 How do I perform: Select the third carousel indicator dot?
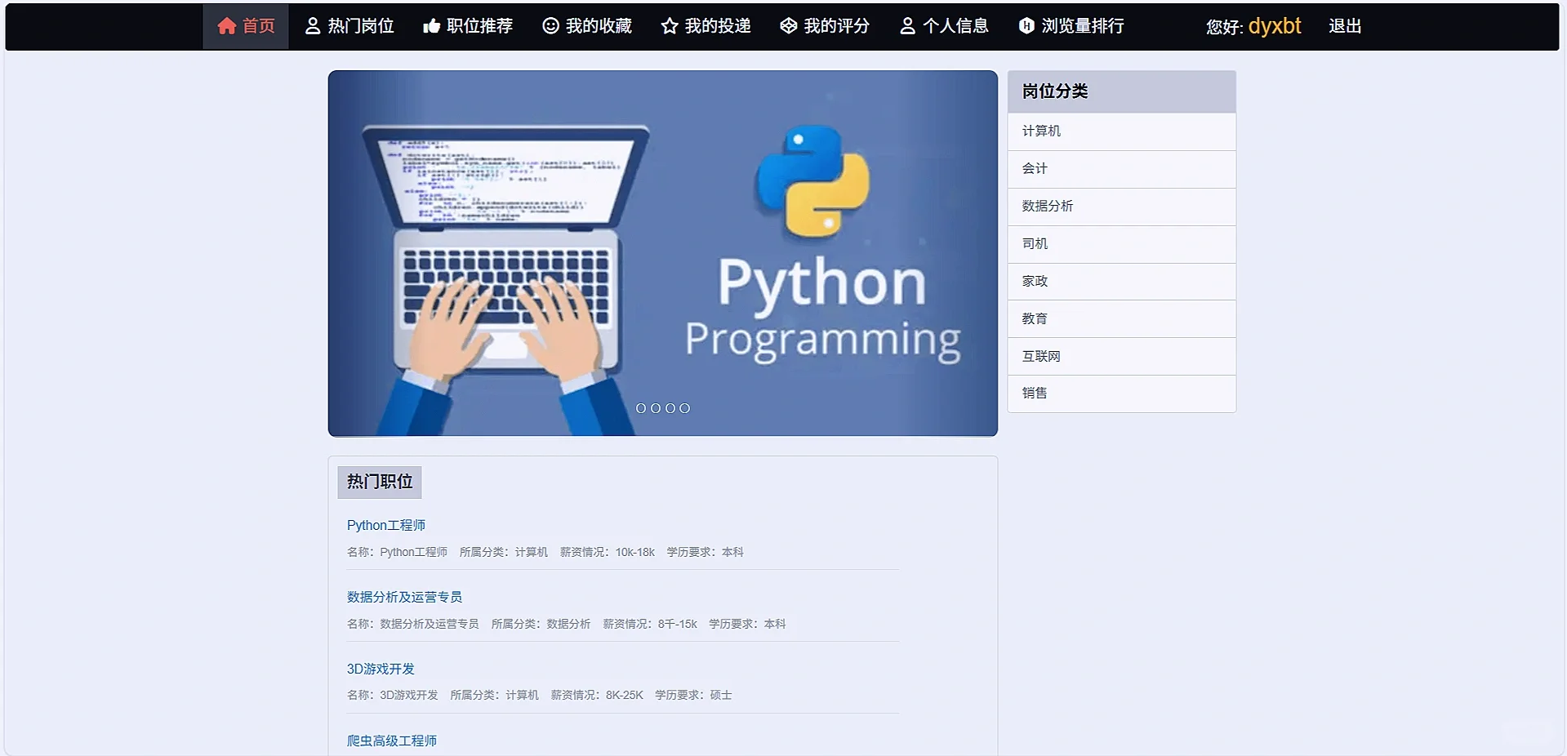(x=670, y=408)
